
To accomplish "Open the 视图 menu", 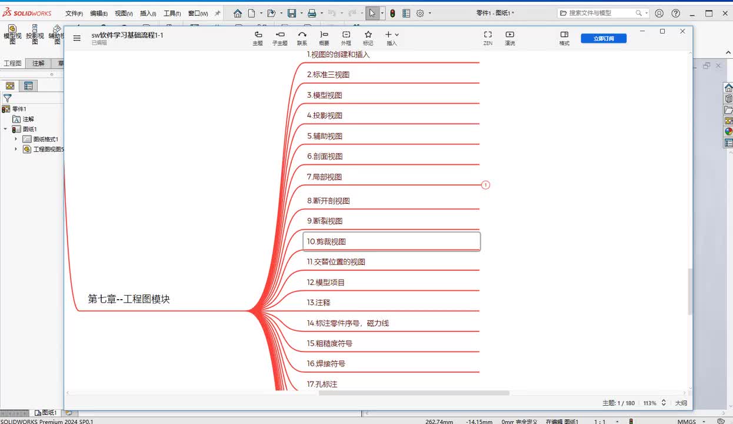I will tap(124, 14).
